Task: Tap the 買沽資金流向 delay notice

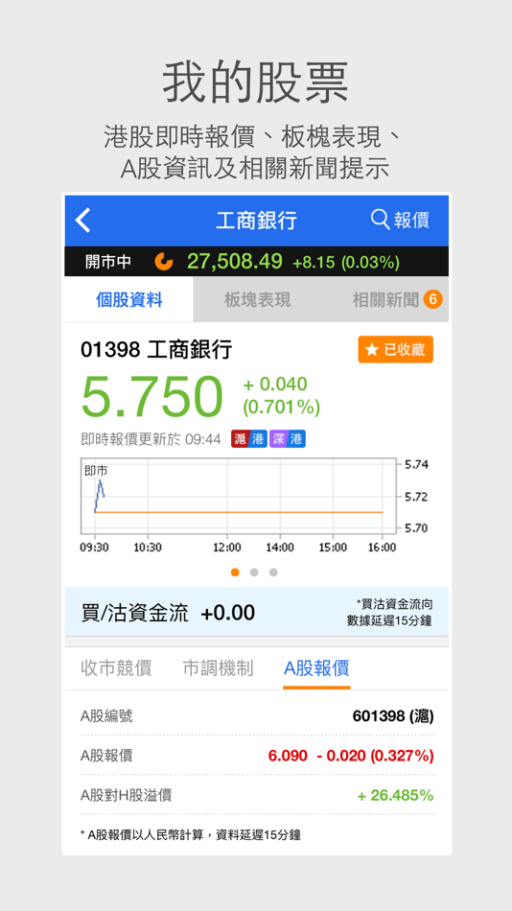Action: (x=390, y=613)
